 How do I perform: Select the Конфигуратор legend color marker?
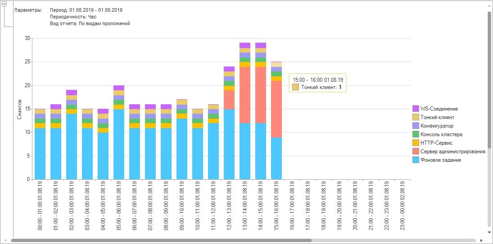pyautogui.click(x=416, y=126)
